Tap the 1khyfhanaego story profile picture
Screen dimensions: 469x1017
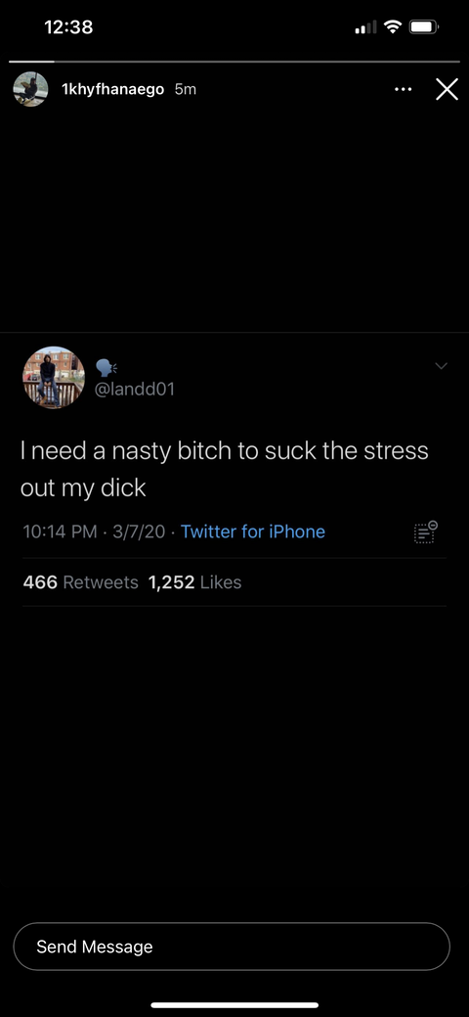(x=30, y=89)
